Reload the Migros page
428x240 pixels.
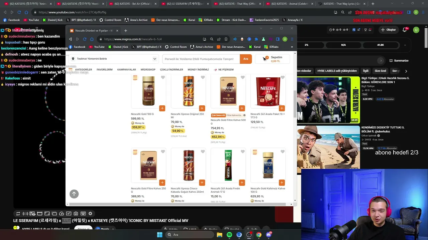pos(85,39)
